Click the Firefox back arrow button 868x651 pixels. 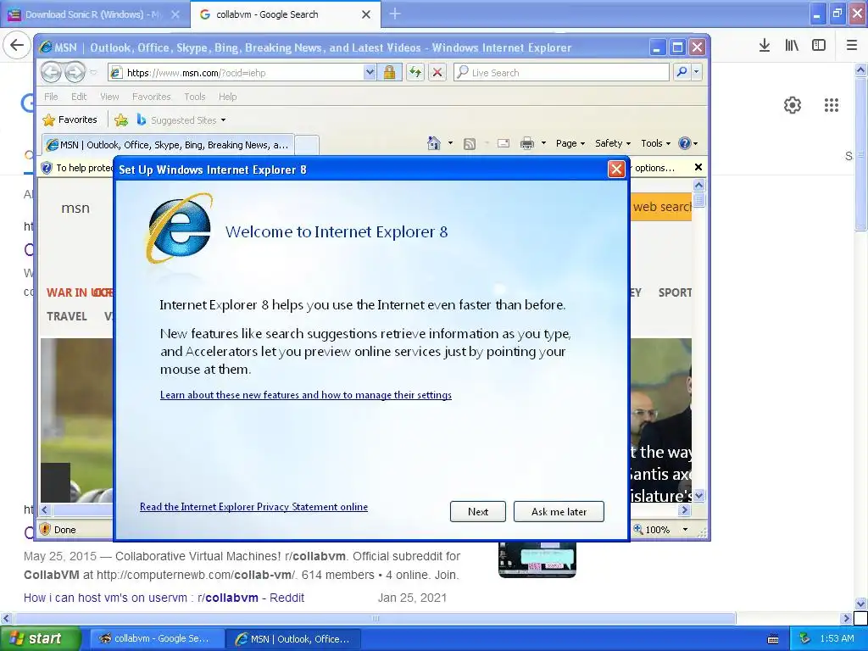pyautogui.click(x=17, y=46)
